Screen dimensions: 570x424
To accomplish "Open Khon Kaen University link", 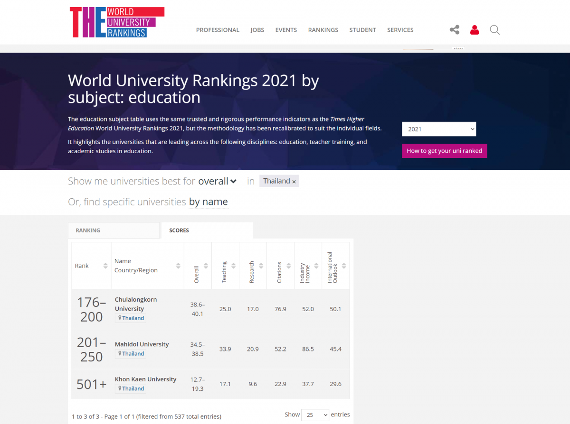I will point(146,379).
